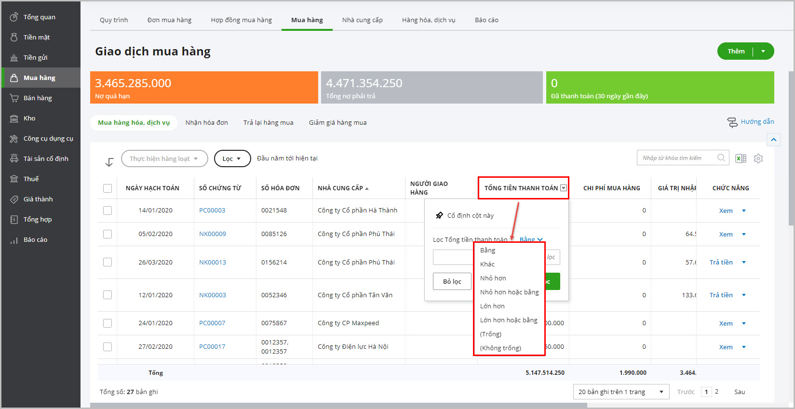The height and width of the screenshot is (409, 795).
Task: Open Tài sản cố định sidebar item
Action: [46, 158]
